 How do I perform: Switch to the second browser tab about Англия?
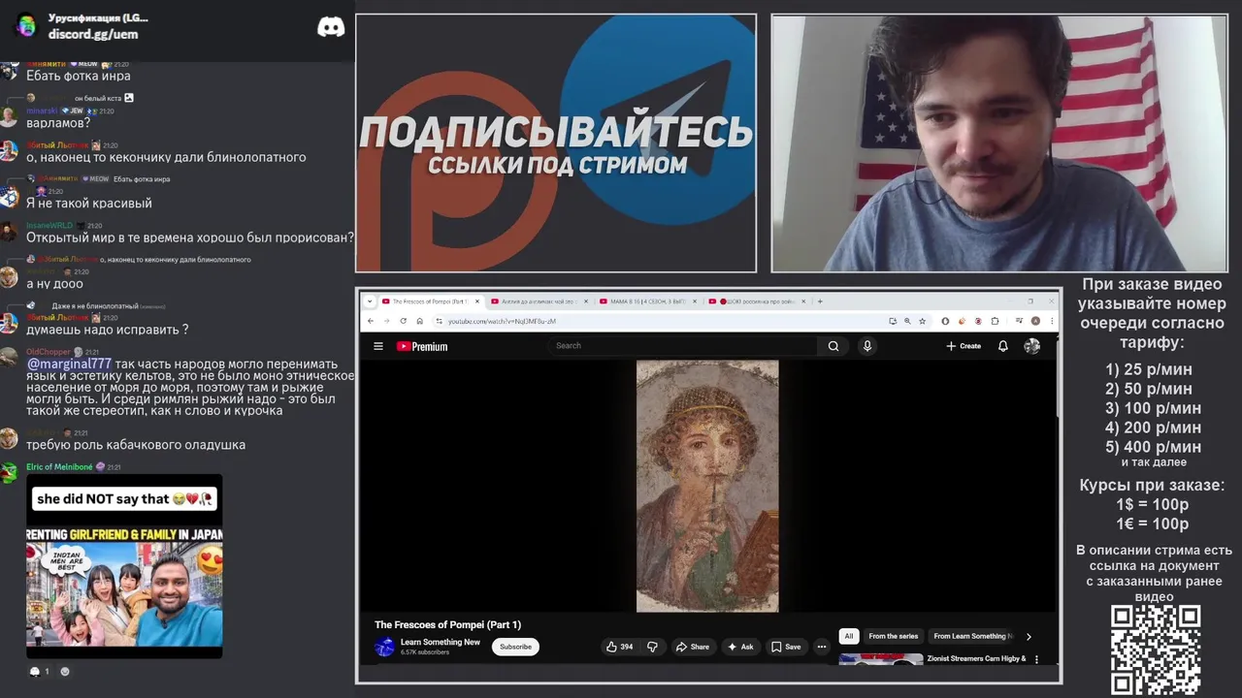[537, 301]
